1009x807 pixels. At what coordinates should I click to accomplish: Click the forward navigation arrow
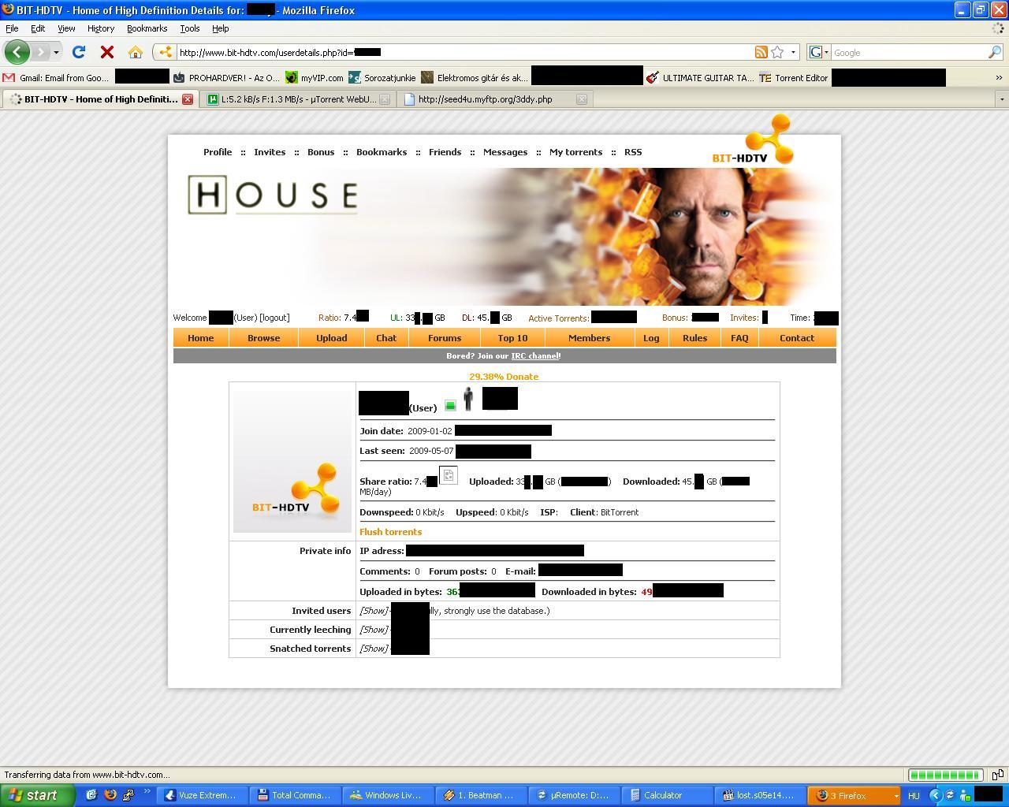(x=41, y=52)
